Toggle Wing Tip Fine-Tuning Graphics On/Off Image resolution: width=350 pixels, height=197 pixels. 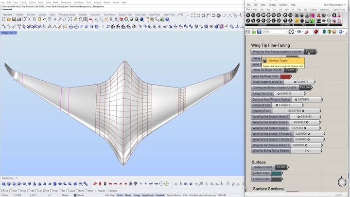(310, 52)
